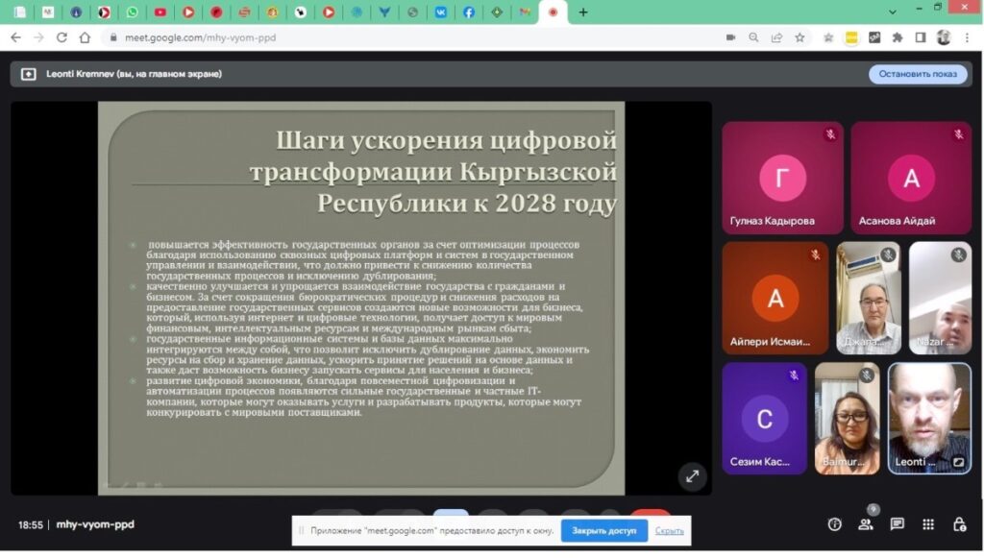984x558 pixels.
Task: Show the participants people panel
Action: coord(866,524)
